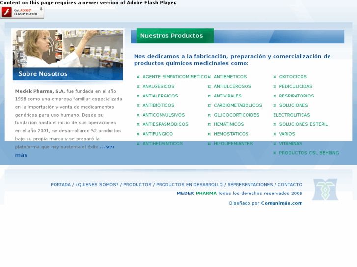
Task: Go to the ANTIBIOTICOS products
Action: [x=159, y=105]
